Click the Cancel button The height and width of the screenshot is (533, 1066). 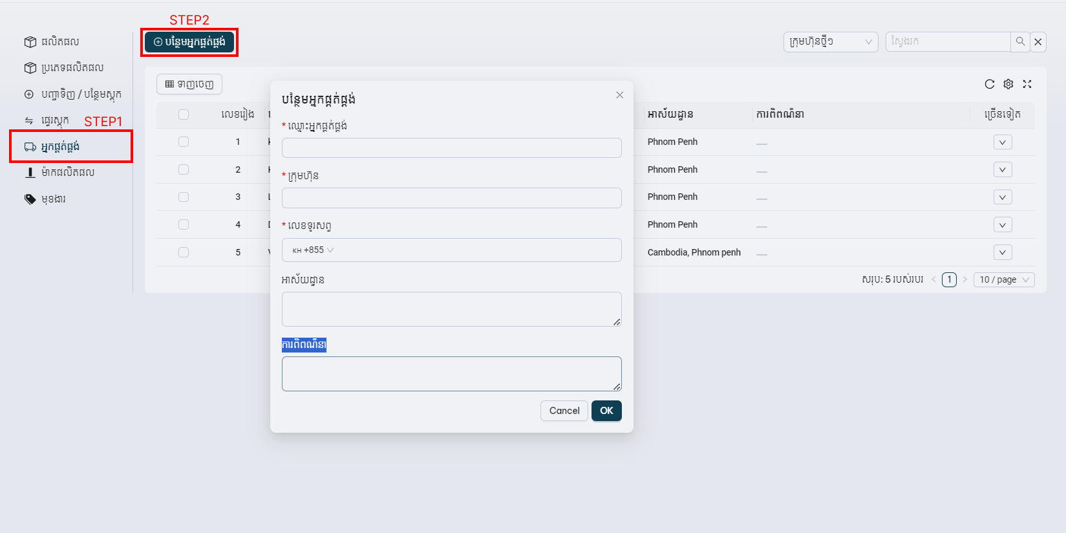[x=564, y=411]
